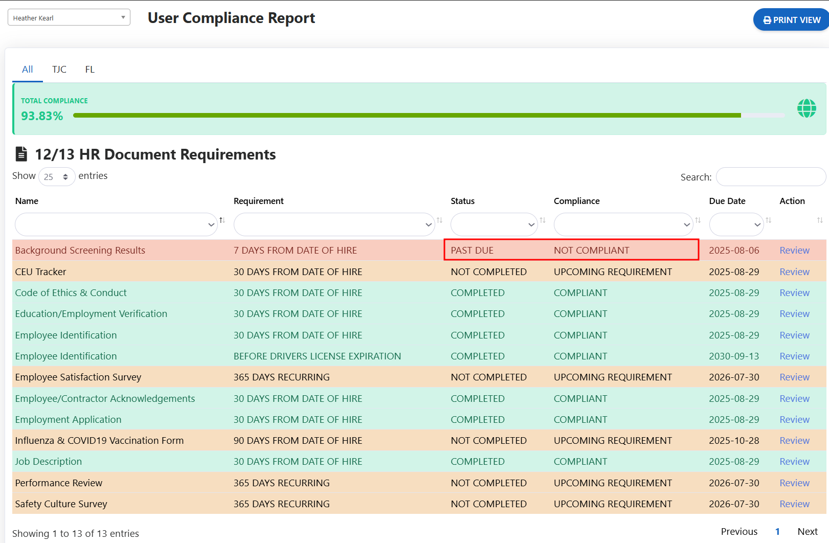Image resolution: width=829 pixels, height=543 pixels.
Task: Open the Status filter dropdown
Action: click(494, 224)
